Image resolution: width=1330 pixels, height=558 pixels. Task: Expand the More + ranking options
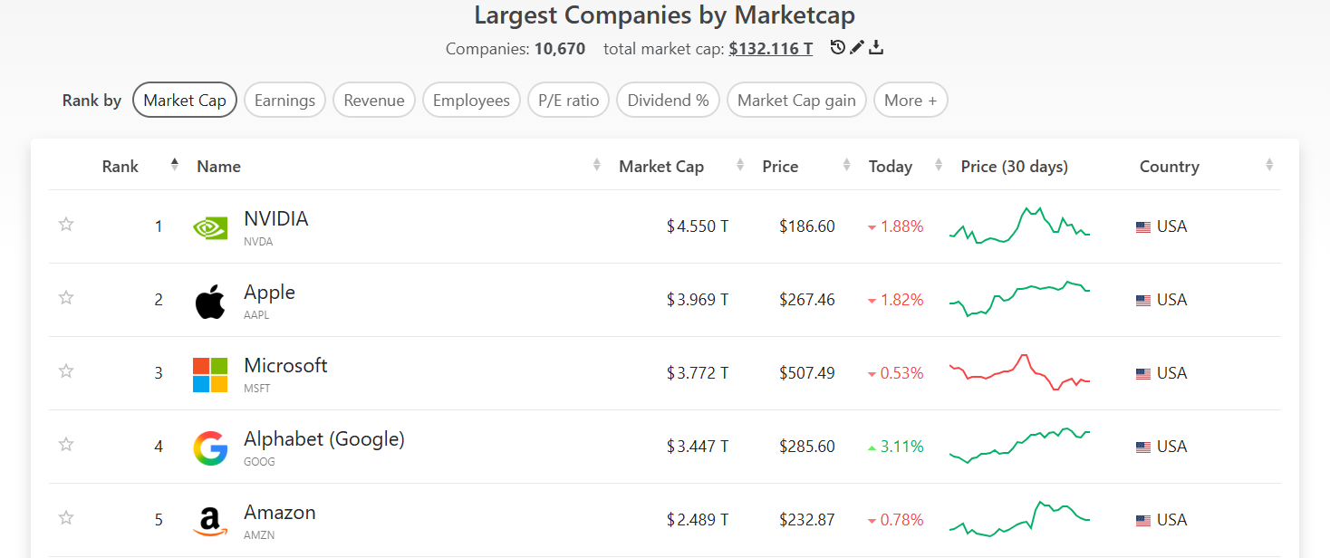coord(910,101)
